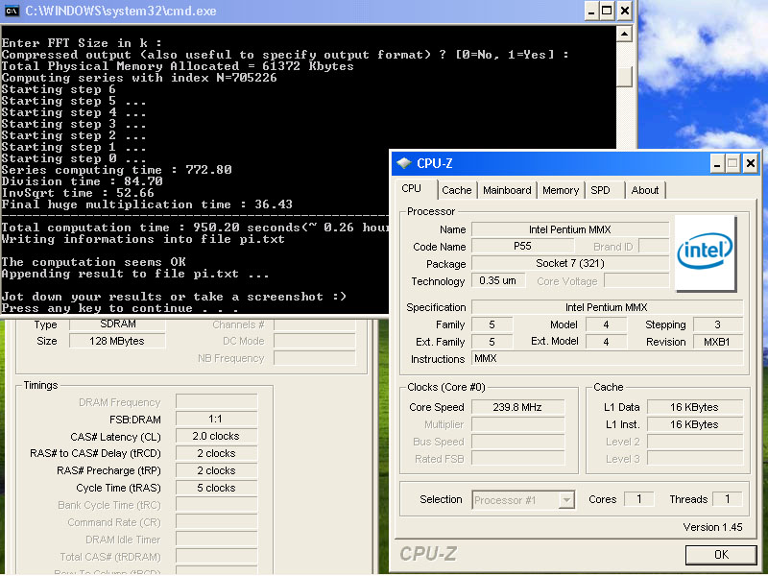Click the empty Core Voltage field

[x=636, y=281]
